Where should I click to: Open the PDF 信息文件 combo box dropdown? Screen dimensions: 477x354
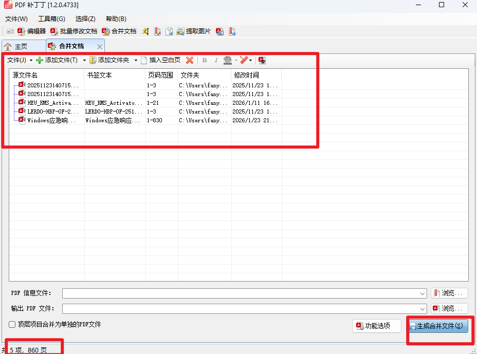[x=422, y=293]
